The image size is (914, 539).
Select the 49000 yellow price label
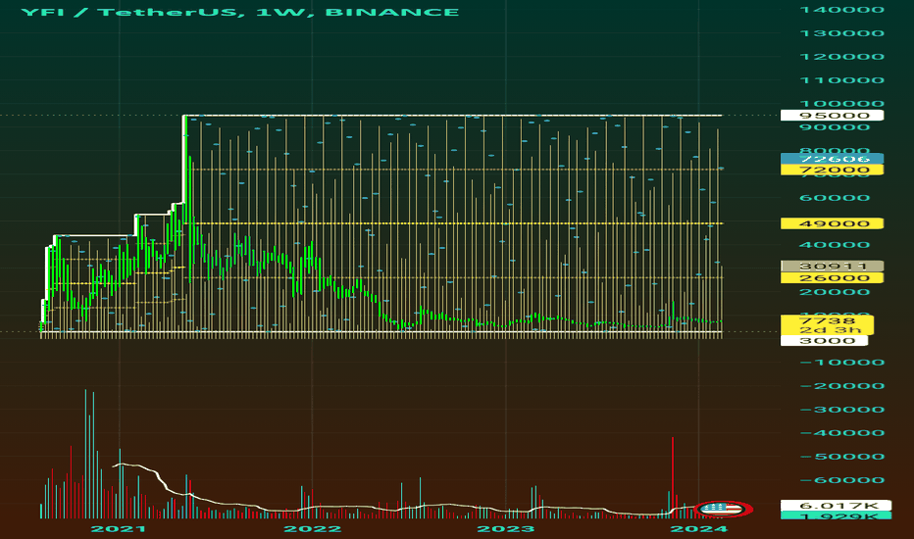(x=832, y=223)
